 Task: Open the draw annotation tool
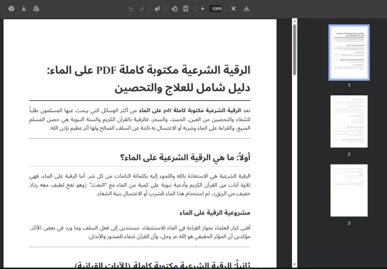[x=157, y=9]
